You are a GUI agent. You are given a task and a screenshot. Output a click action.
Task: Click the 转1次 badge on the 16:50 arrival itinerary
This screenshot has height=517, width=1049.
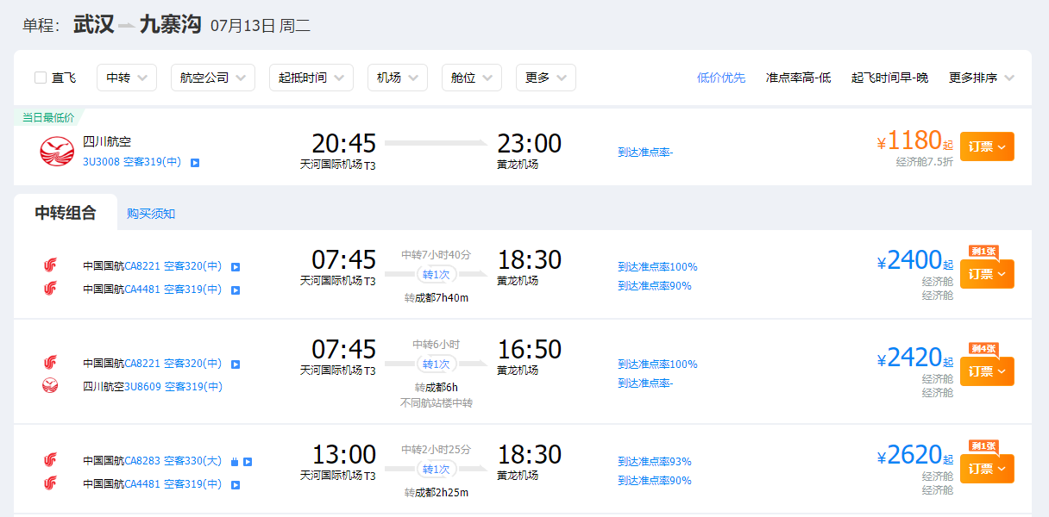[436, 364]
